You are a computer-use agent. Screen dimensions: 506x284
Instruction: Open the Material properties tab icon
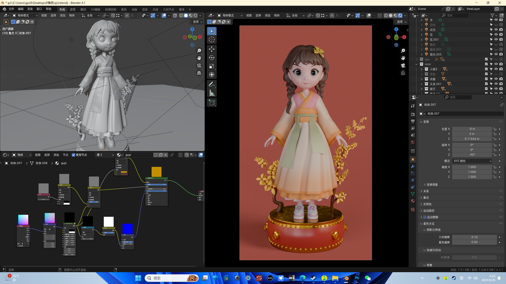click(413, 201)
